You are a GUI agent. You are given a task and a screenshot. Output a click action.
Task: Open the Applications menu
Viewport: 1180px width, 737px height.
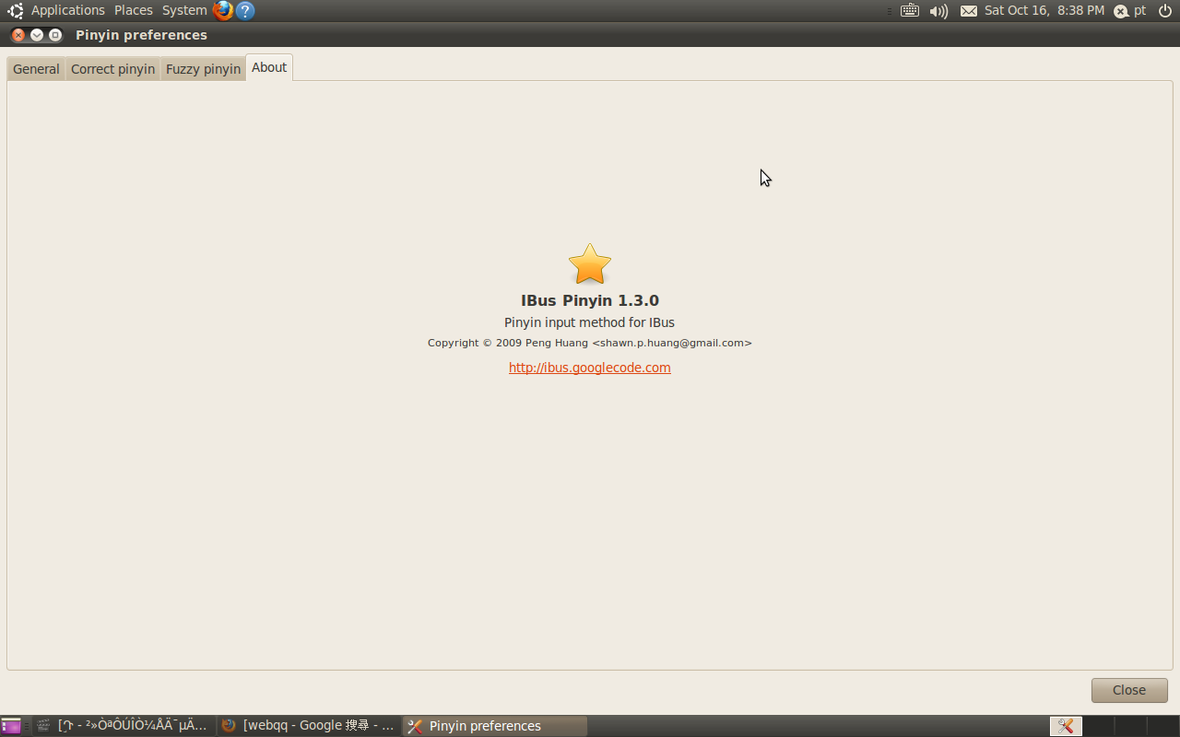pos(68,10)
